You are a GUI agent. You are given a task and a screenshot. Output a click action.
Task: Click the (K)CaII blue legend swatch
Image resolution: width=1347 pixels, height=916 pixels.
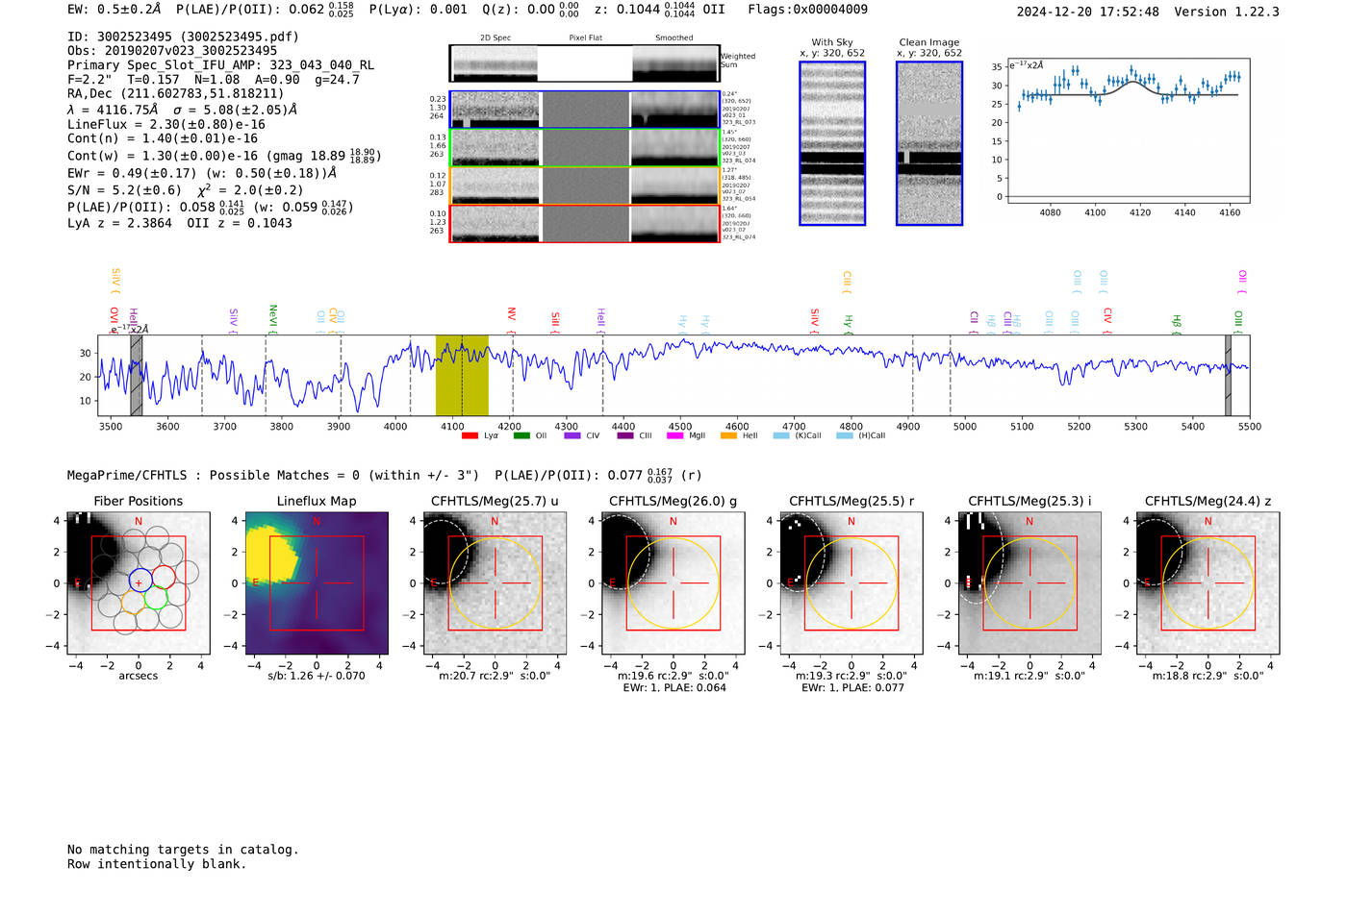click(x=781, y=435)
